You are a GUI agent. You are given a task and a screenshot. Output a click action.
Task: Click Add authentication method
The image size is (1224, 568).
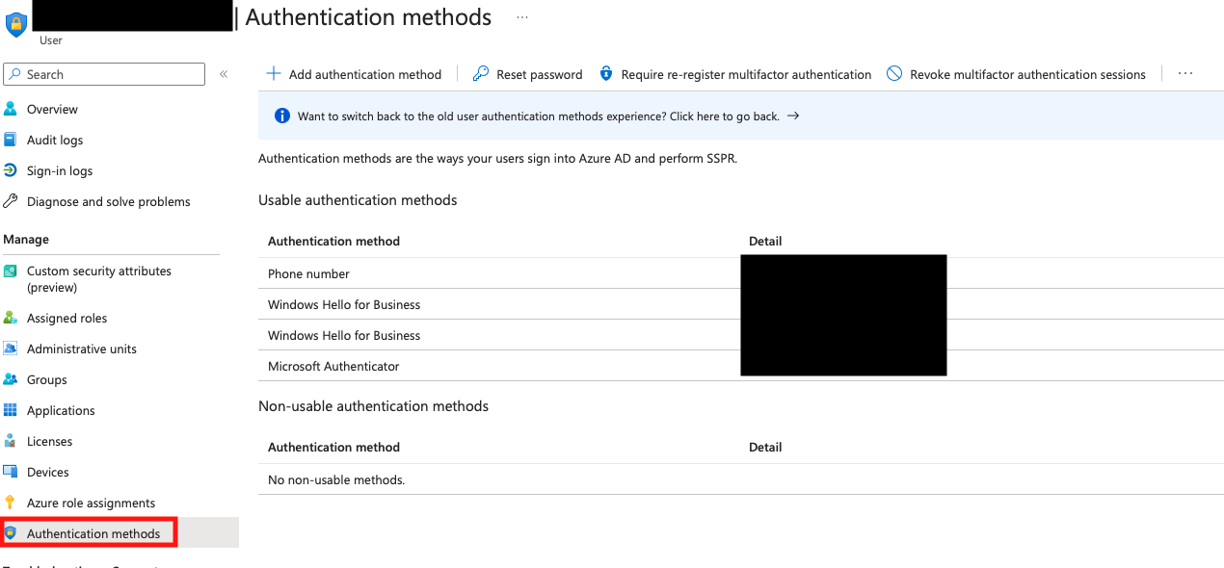tap(365, 75)
